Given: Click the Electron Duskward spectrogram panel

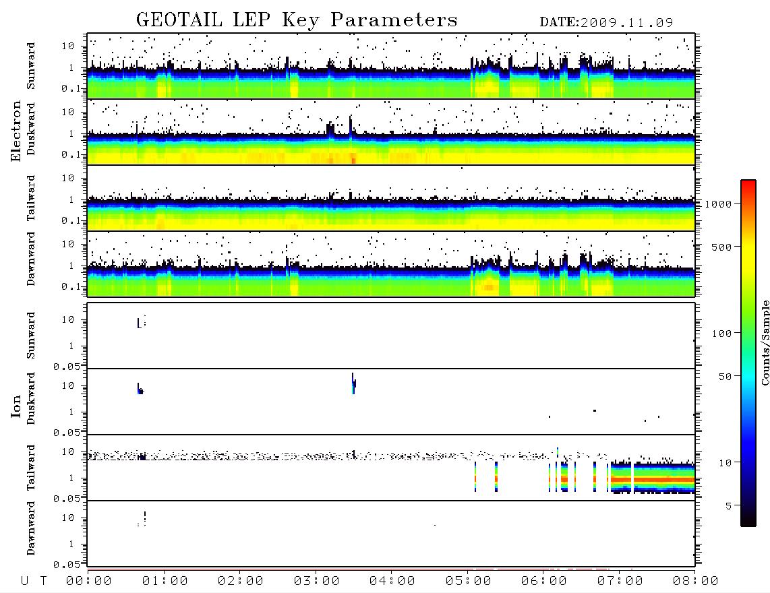Looking at the screenshot, I should [x=391, y=131].
